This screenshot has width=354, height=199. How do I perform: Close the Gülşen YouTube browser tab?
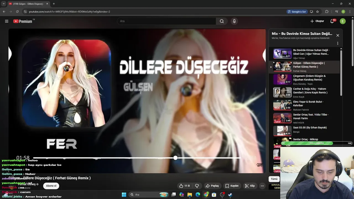47,4
